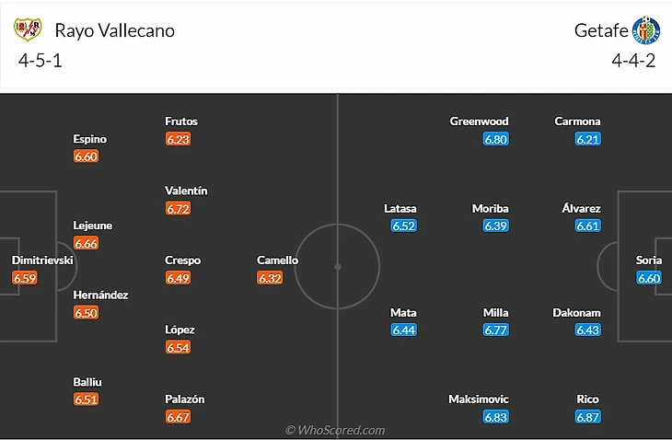Screen dimensions: 672x440
Task: Click the 4-4-2 formation label
Action: pos(633,61)
